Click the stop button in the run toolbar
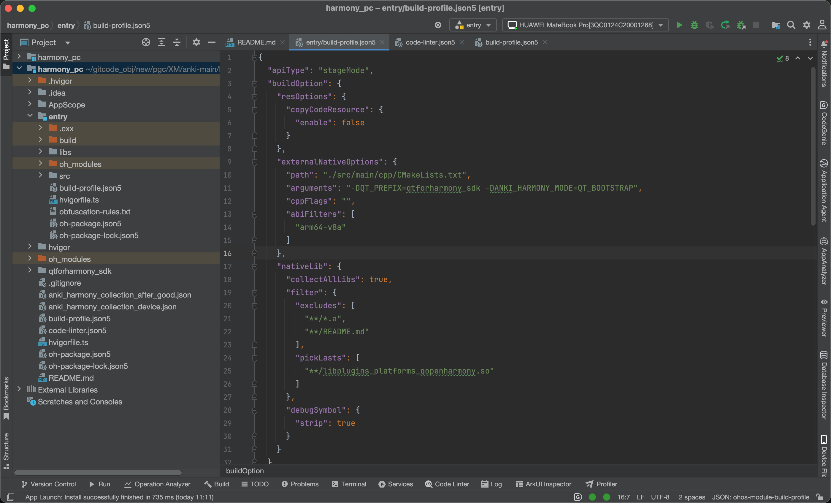The height and width of the screenshot is (503, 831). click(756, 25)
